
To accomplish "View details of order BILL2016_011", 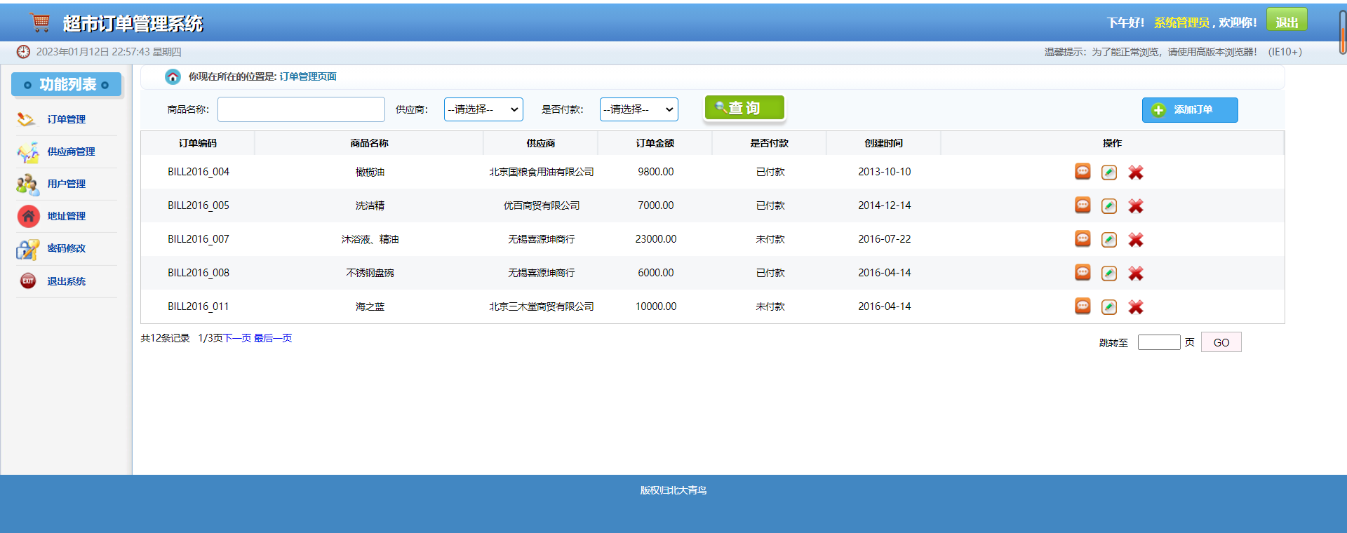I will click(x=1083, y=306).
